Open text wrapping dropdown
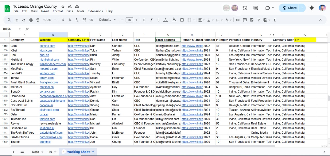 219,20
